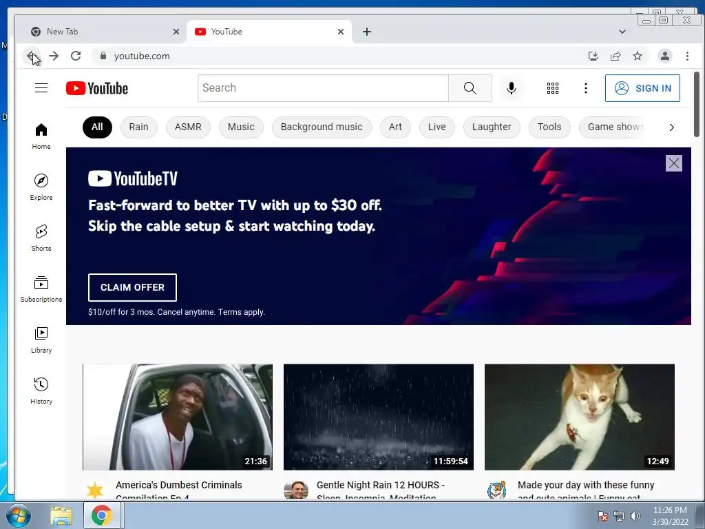
Task: Open America's Dumbest Criminals video thumbnail
Action: (178, 417)
